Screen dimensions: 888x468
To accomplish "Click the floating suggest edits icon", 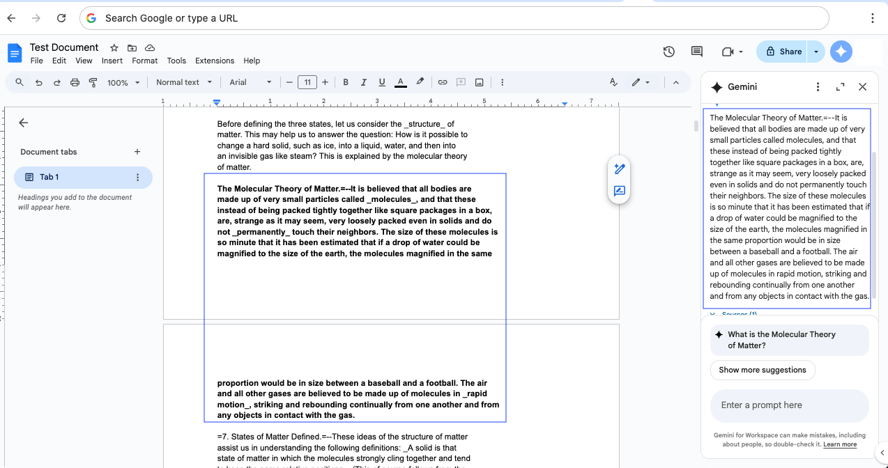I will point(619,169).
